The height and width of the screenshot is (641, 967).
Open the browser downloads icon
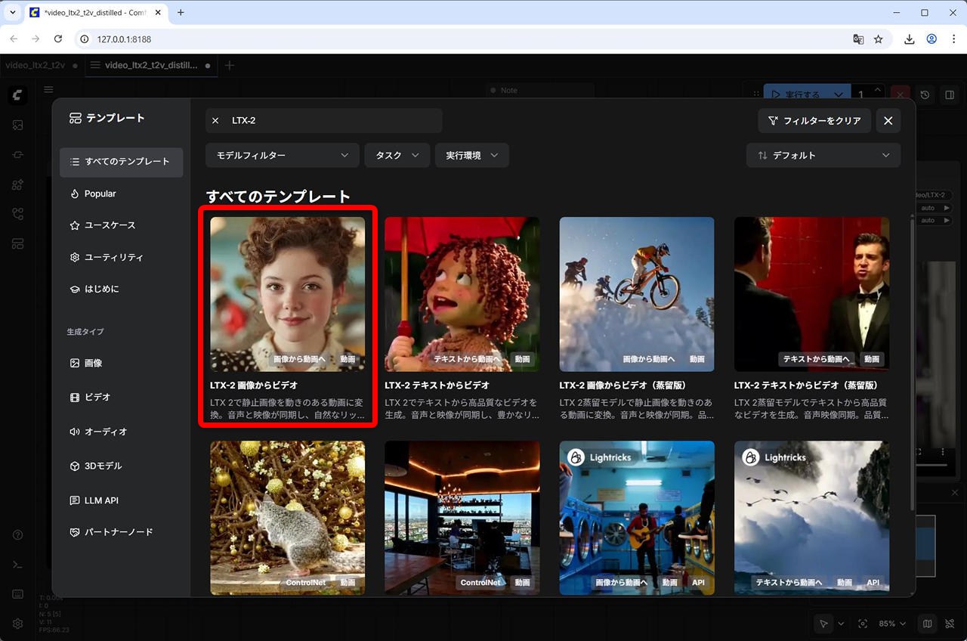coord(910,39)
